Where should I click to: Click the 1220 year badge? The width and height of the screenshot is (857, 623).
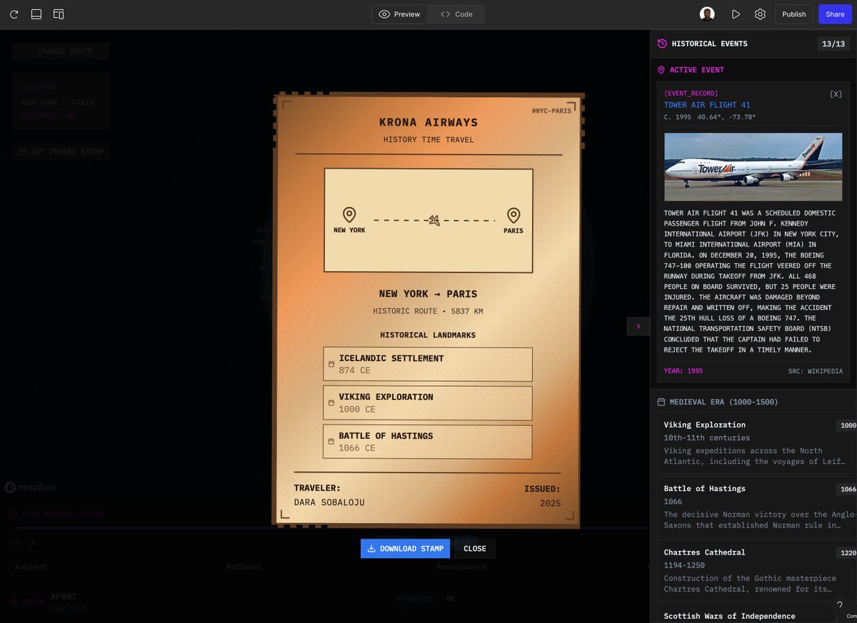click(x=848, y=553)
